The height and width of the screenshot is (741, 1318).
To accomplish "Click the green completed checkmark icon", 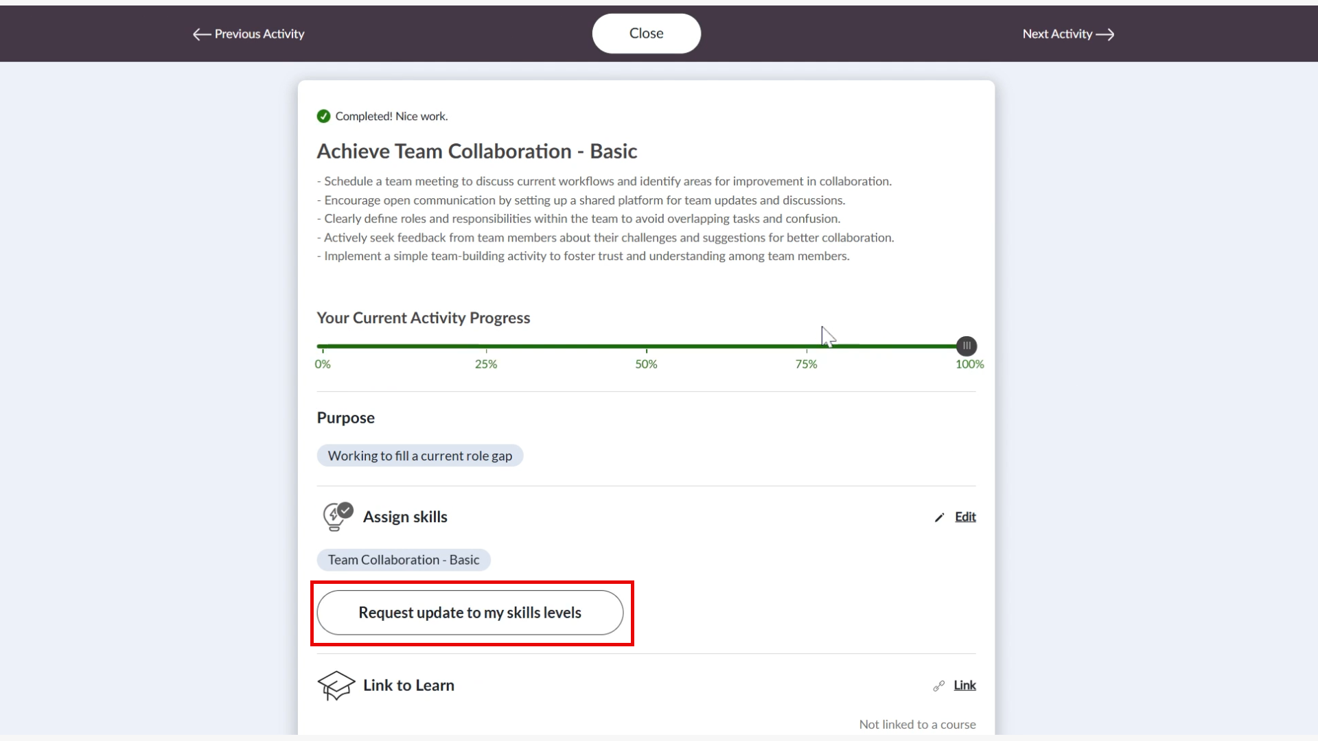I will coord(323,117).
